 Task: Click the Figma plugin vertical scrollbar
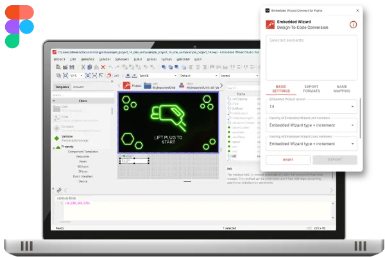(x=360, y=118)
